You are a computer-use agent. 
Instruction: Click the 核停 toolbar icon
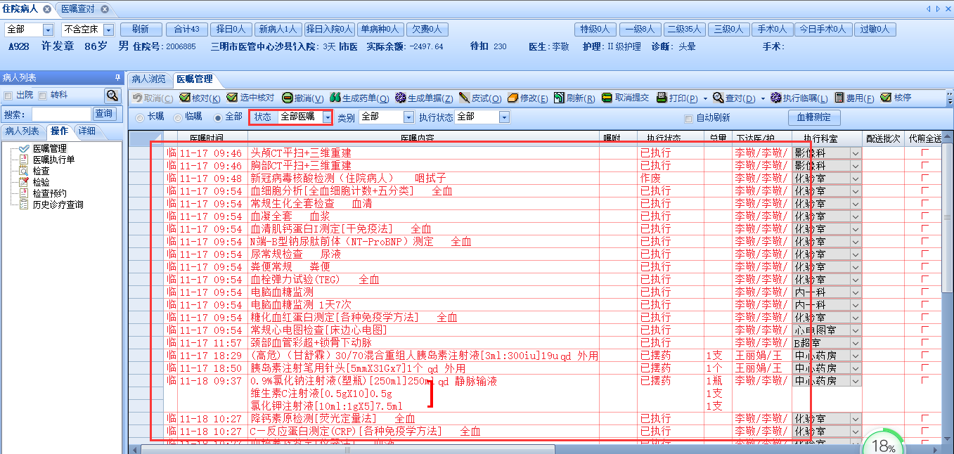[886, 98]
